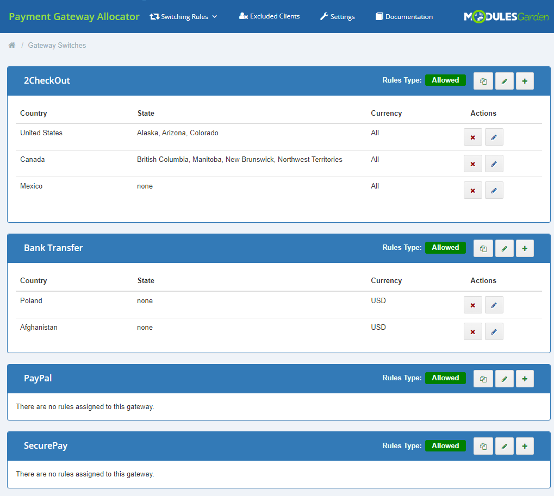Click the Payment Gateway Allocator title
The width and height of the screenshot is (554, 496).
pos(74,17)
